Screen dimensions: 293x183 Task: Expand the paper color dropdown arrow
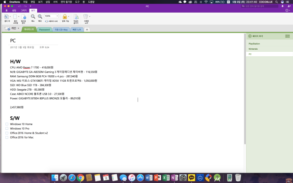(x=10, y=17)
